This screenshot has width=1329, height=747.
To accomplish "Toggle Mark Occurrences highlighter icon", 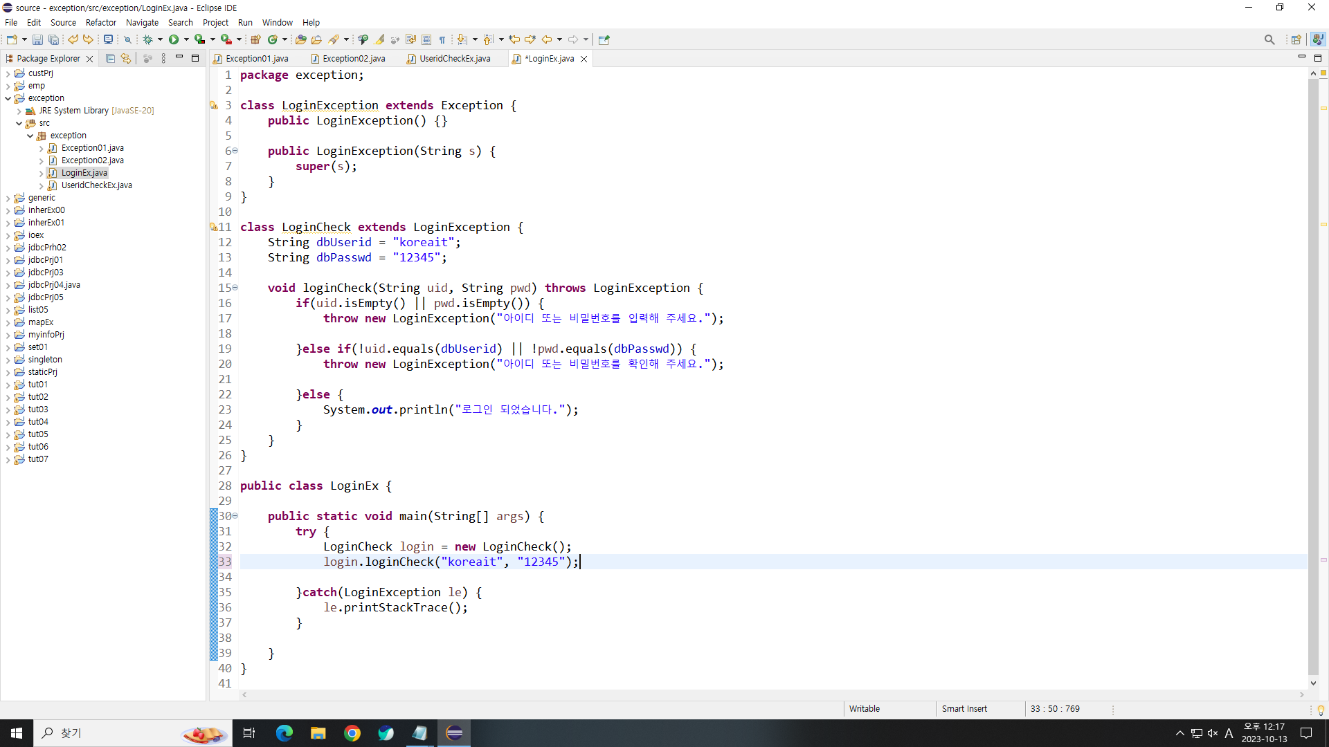I will click(380, 40).
